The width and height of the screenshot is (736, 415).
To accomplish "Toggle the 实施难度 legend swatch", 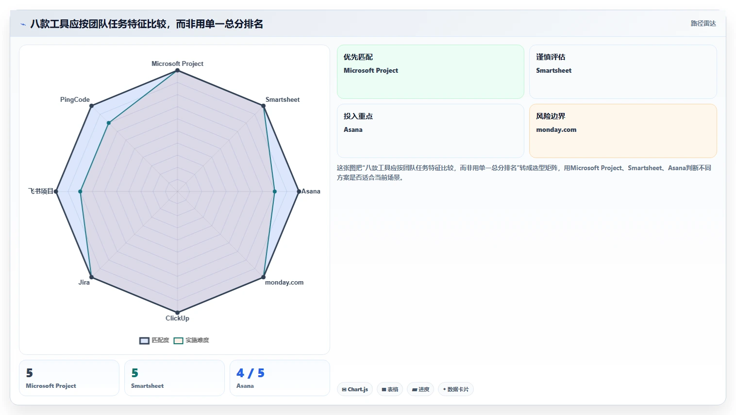I will coord(178,341).
